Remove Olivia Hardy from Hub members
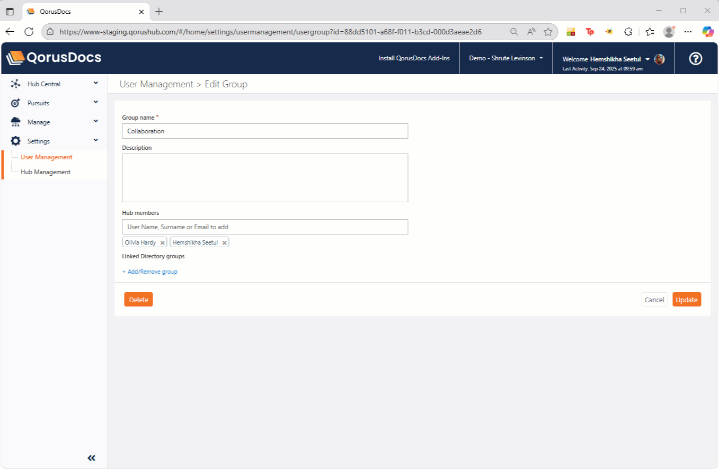The image size is (719, 469). click(x=163, y=242)
